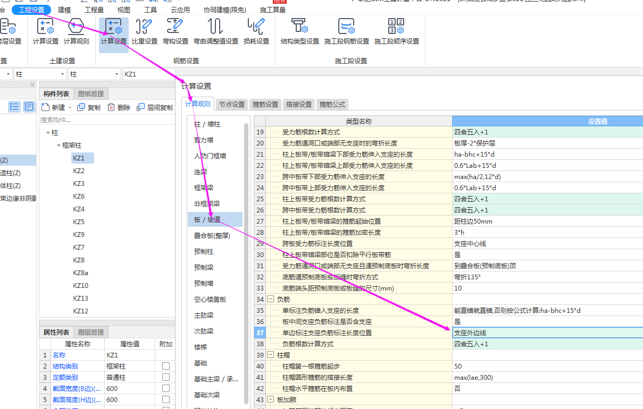Viewport: 643px width, 409px height.
Task: Open the 施工段顺序设置 tool
Action: coord(397,32)
